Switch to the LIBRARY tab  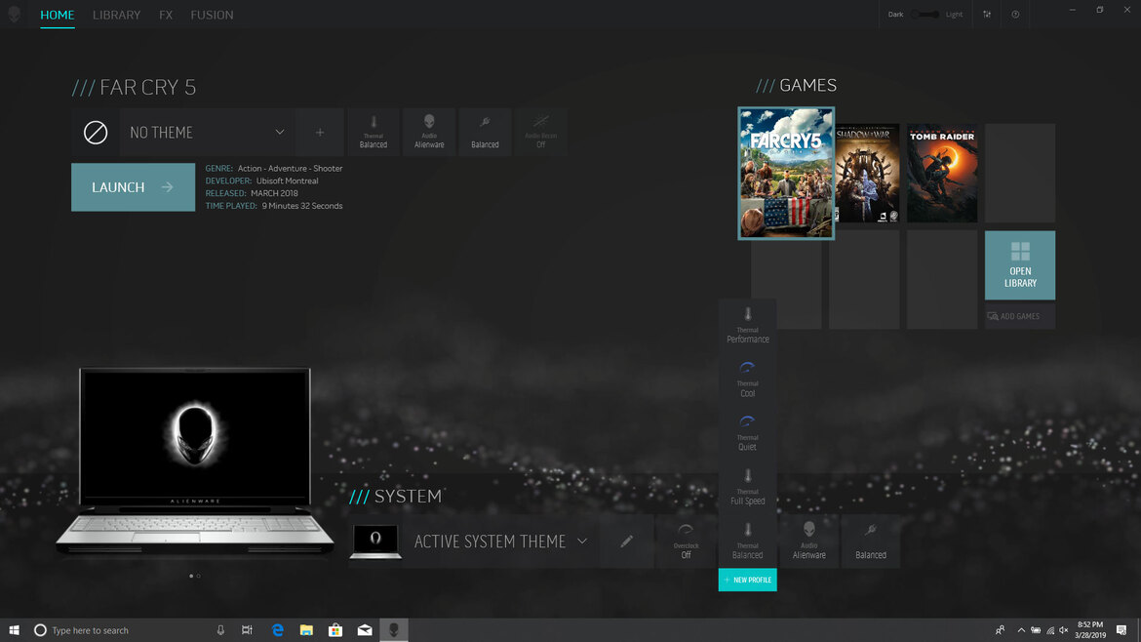click(x=116, y=15)
